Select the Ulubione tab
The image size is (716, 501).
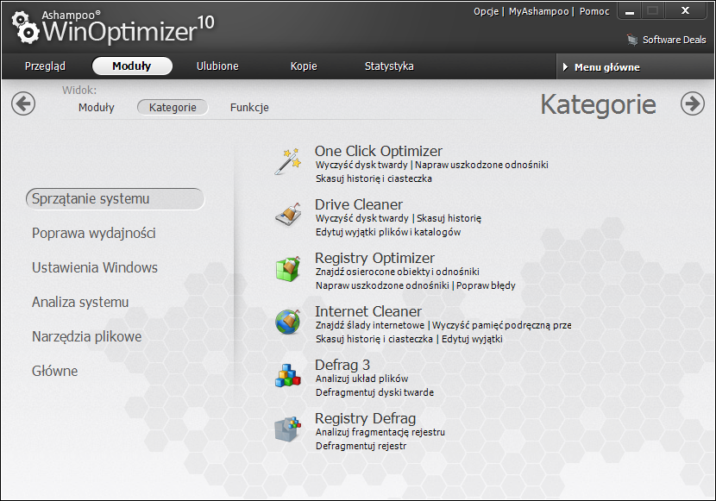pos(217,66)
